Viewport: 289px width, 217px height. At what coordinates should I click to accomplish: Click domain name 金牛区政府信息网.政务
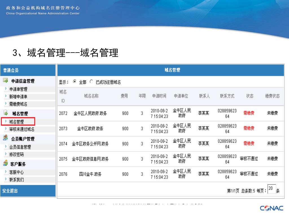(x=90, y=159)
